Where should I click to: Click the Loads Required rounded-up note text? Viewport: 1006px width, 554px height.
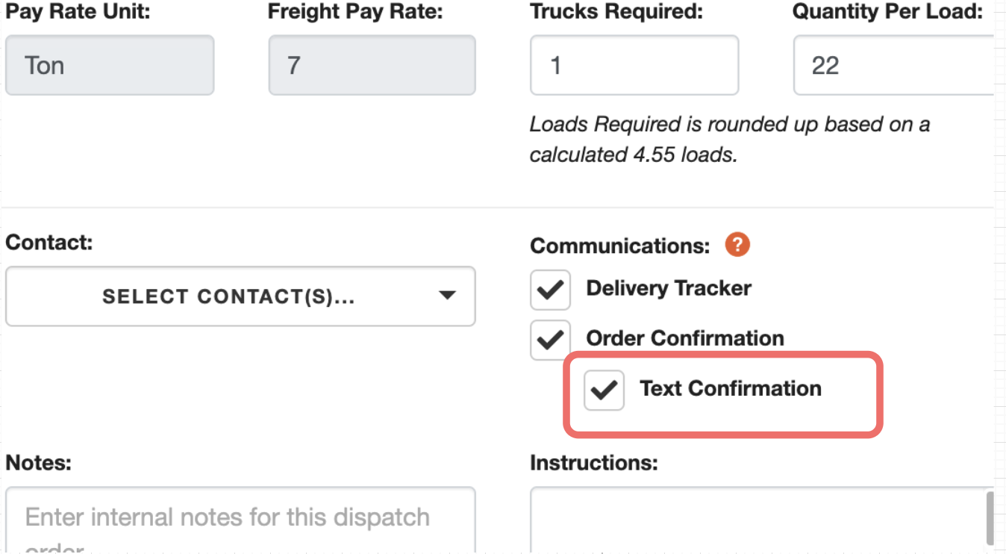coord(730,139)
